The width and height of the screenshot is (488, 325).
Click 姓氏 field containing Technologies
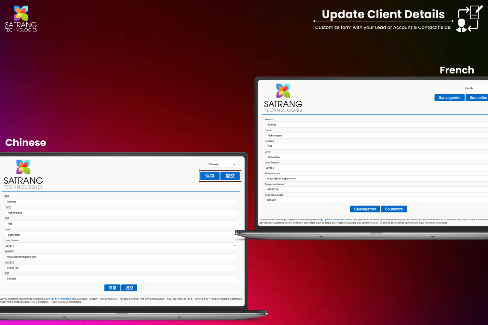click(121, 213)
